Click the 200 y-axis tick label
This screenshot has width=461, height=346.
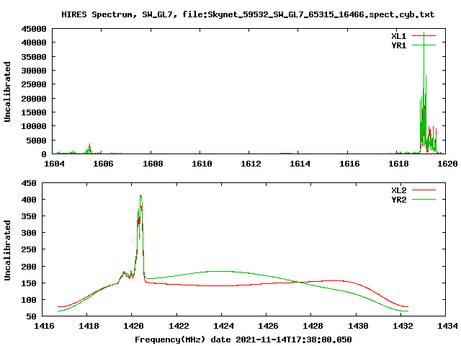coord(29,267)
